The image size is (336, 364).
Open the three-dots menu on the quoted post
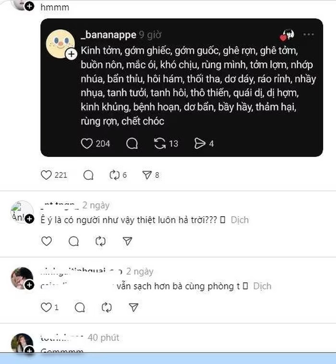(x=308, y=35)
